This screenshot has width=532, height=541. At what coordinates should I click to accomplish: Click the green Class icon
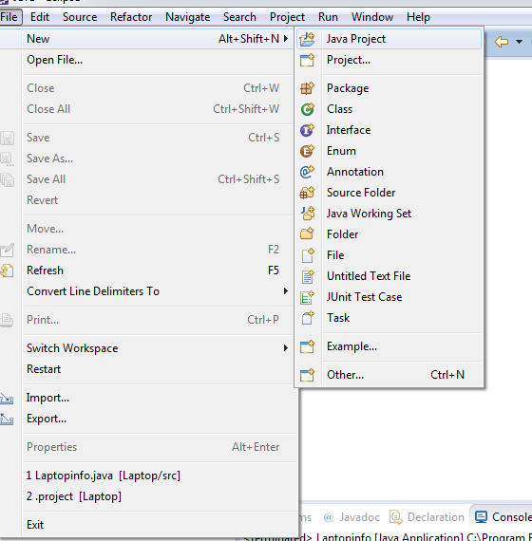tap(307, 109)
